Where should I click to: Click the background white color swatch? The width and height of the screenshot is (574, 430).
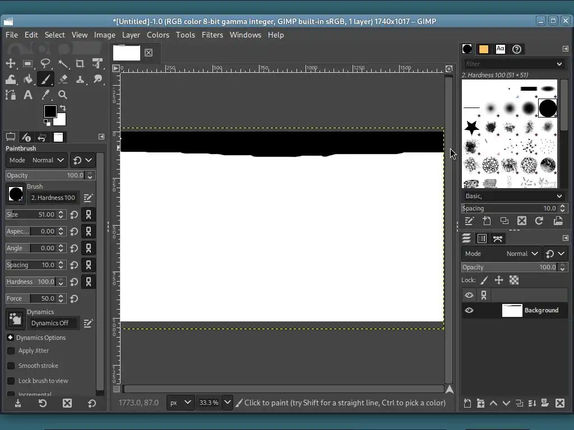[x=61, y=121]
